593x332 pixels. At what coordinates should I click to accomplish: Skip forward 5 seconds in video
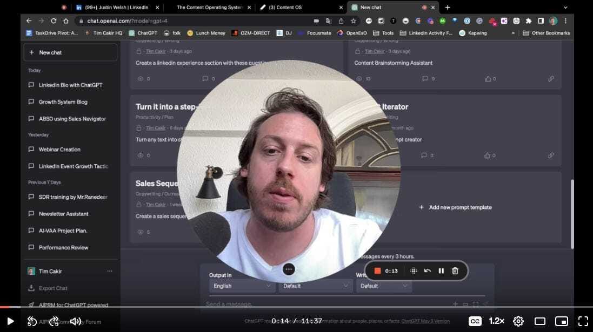(x=54, y=321)
